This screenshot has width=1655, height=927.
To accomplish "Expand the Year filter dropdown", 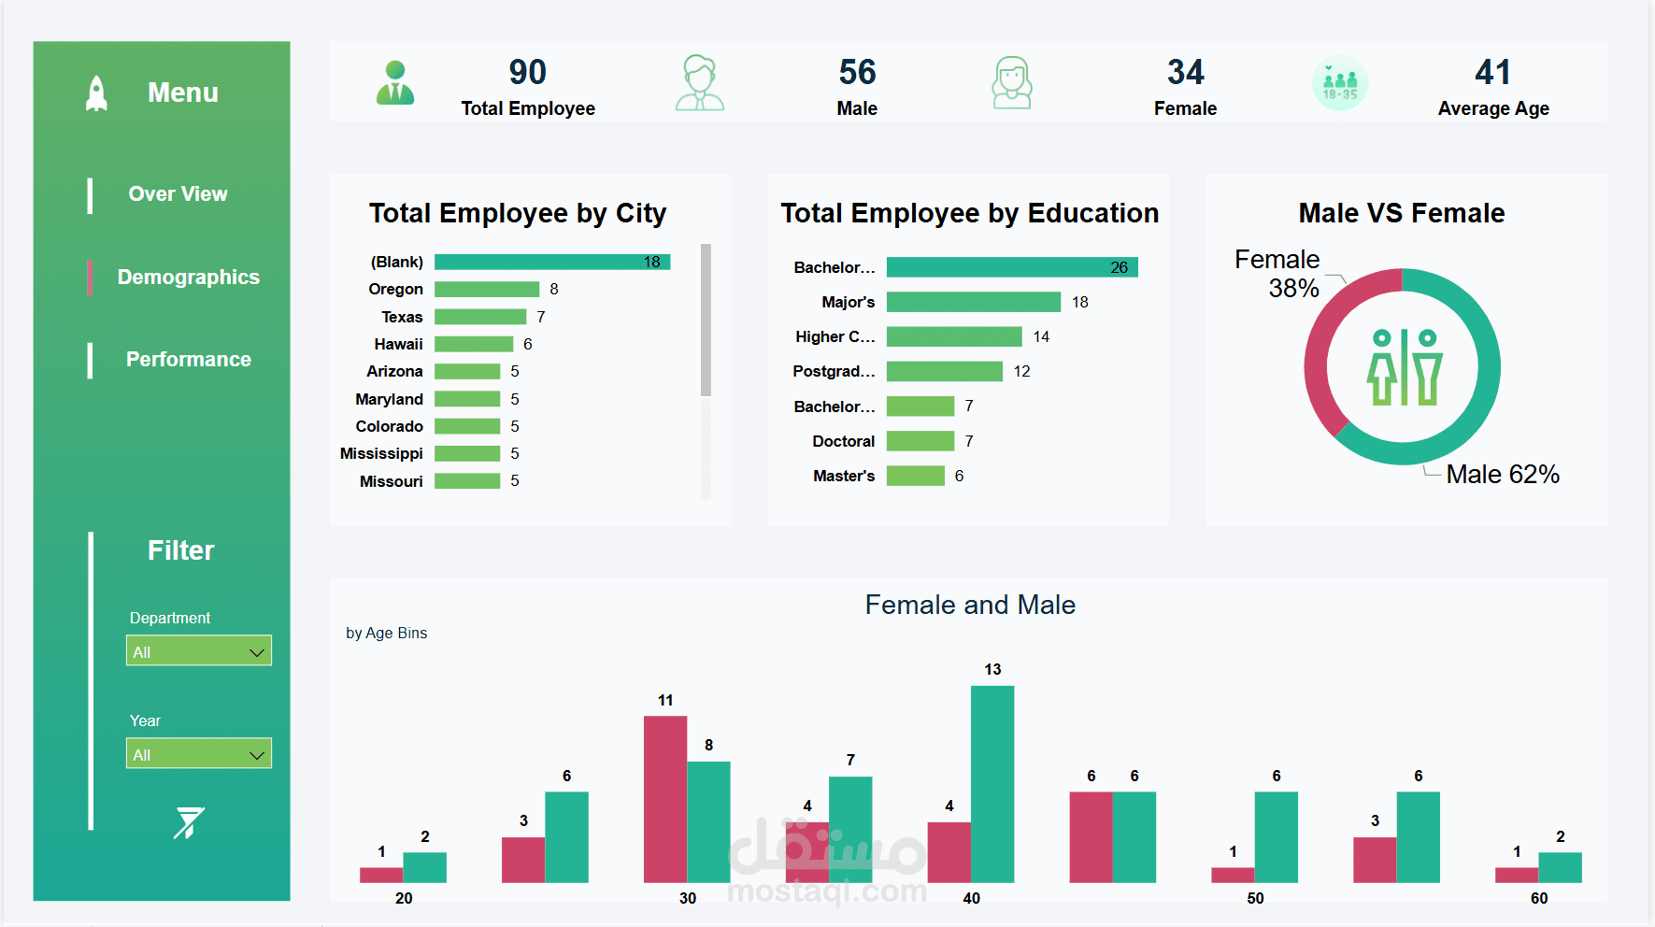I will 199,754.
